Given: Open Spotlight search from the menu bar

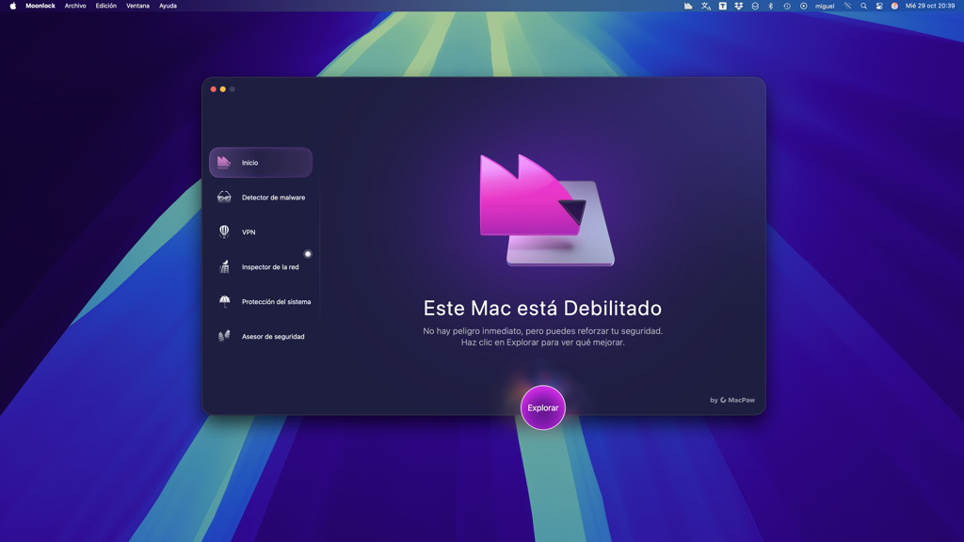Looking at the screenshot, I should pos(863,6).
